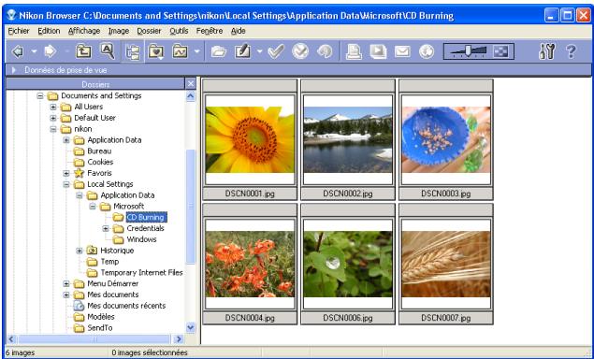Select the mountain lake thumbnail DSCN0002.jpg

(348, 139)
